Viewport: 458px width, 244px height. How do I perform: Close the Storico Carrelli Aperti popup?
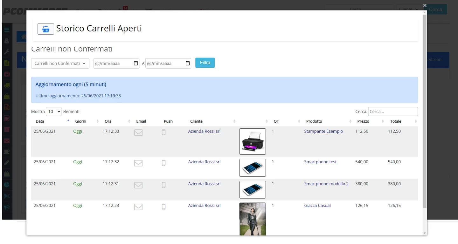pos(425,5)
